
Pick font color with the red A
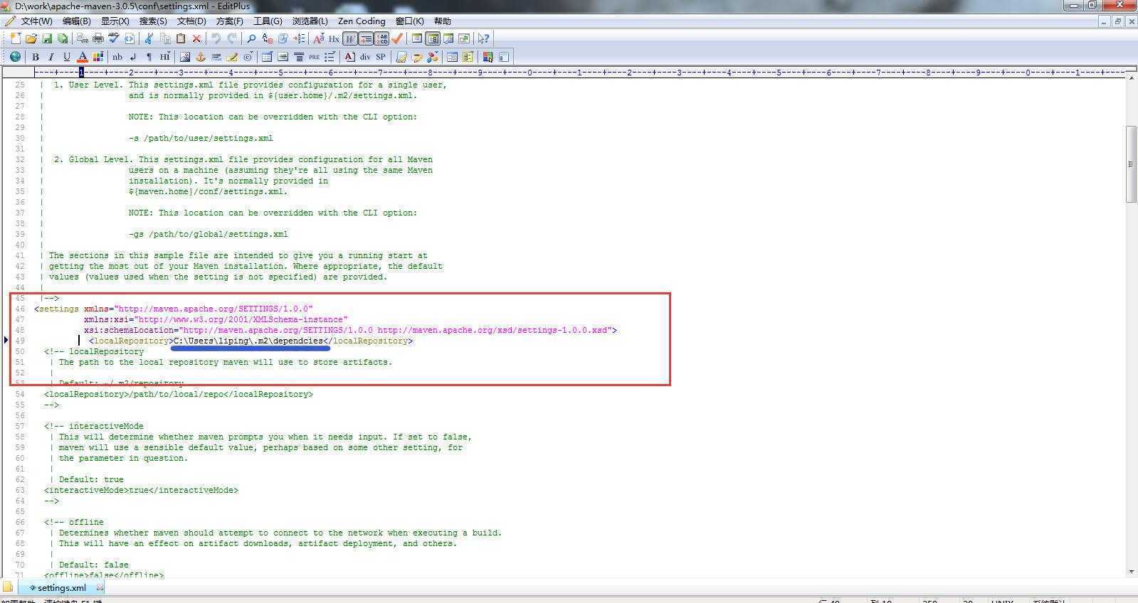click(83, 57)
